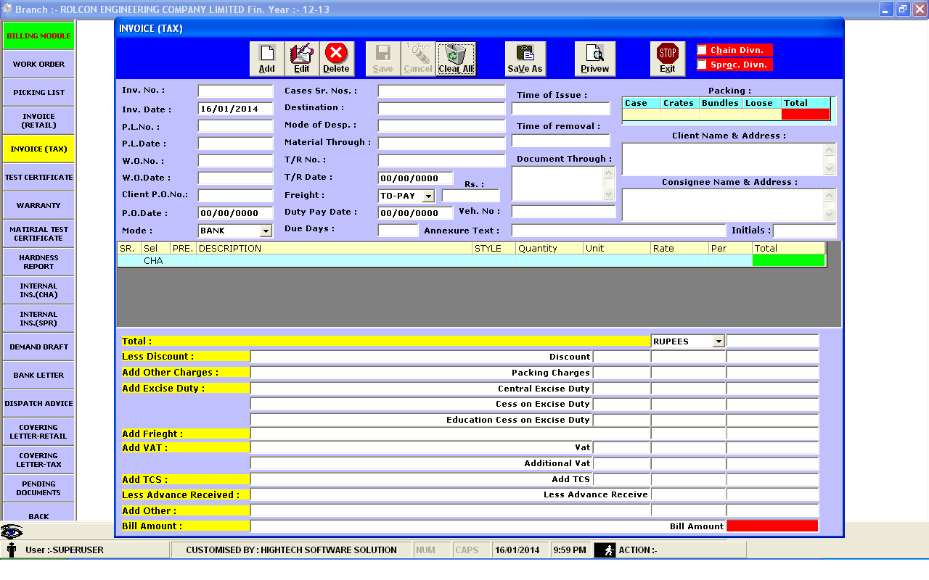Viewport: 929px width, 580px height.
Task: Click the Mode of Desp. field
Action: click(441, 126)
